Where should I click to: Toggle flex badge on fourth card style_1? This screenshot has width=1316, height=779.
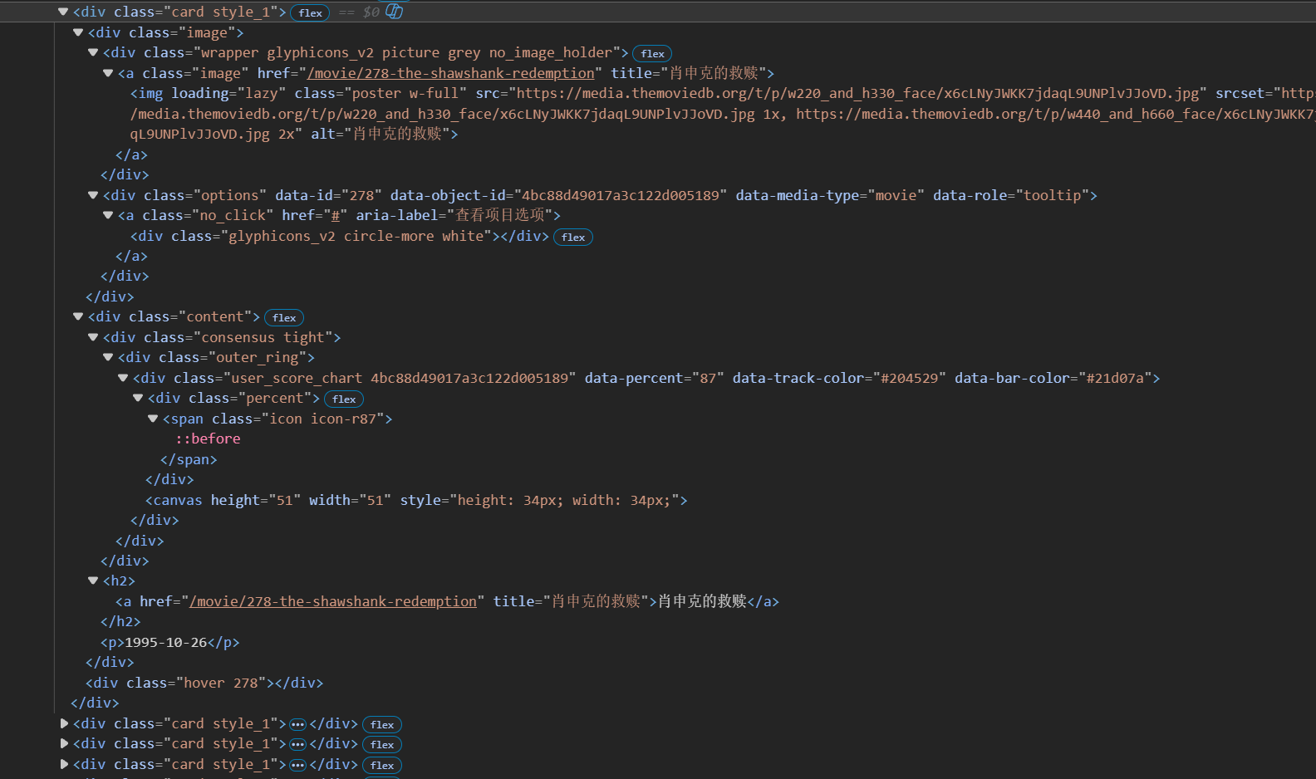pos(382,765)
